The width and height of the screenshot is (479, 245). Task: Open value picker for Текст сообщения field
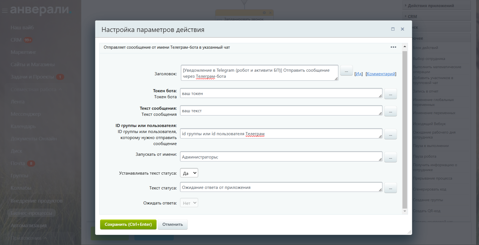click(390, 111)
